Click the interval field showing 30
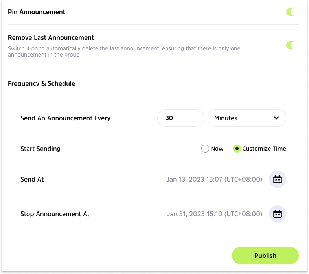The image size is (309, 274). pos(180,118)
